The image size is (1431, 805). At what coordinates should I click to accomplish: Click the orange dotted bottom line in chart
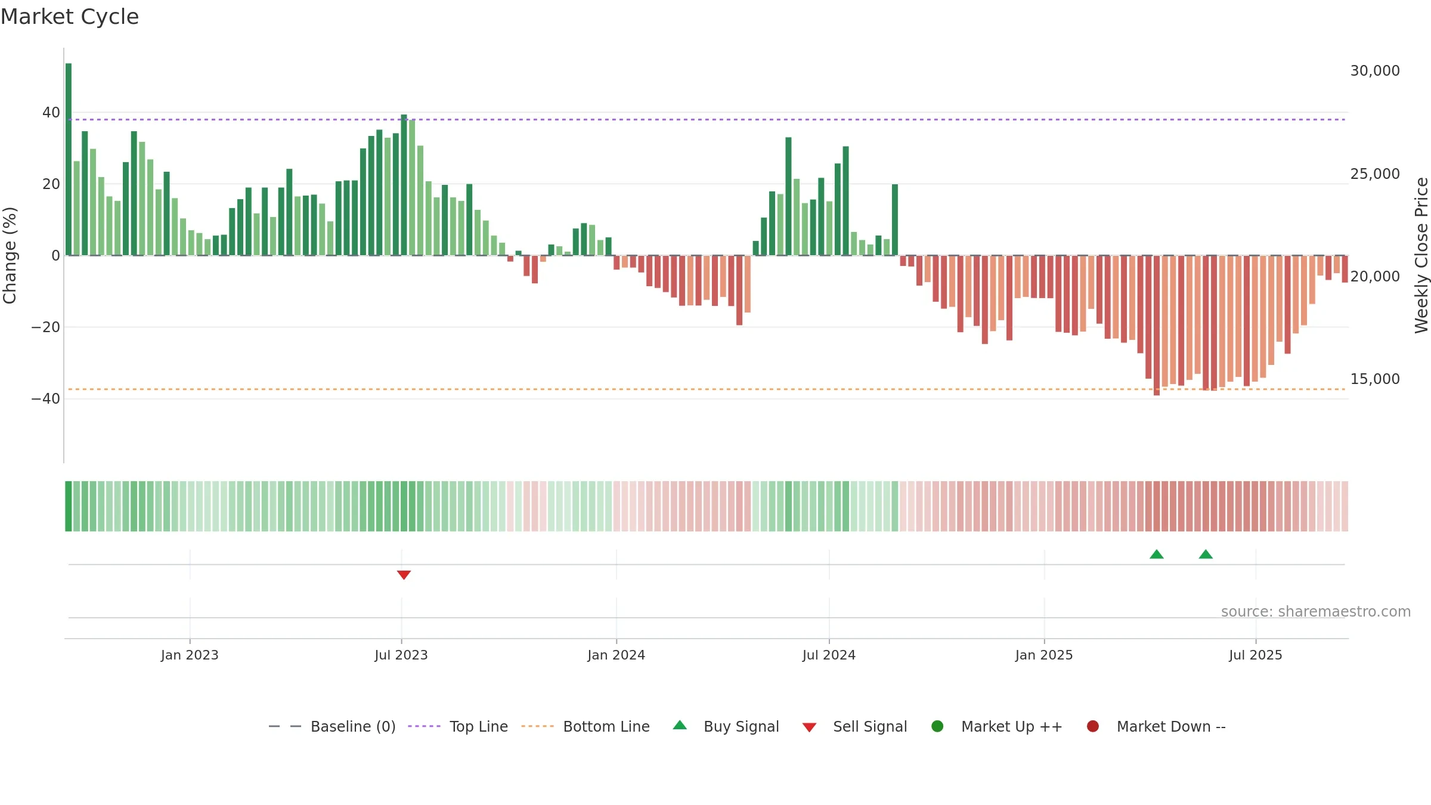(707, 389)
